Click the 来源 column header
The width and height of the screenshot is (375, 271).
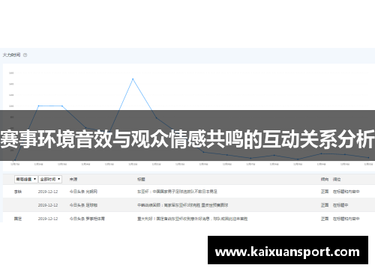(73, 179)
